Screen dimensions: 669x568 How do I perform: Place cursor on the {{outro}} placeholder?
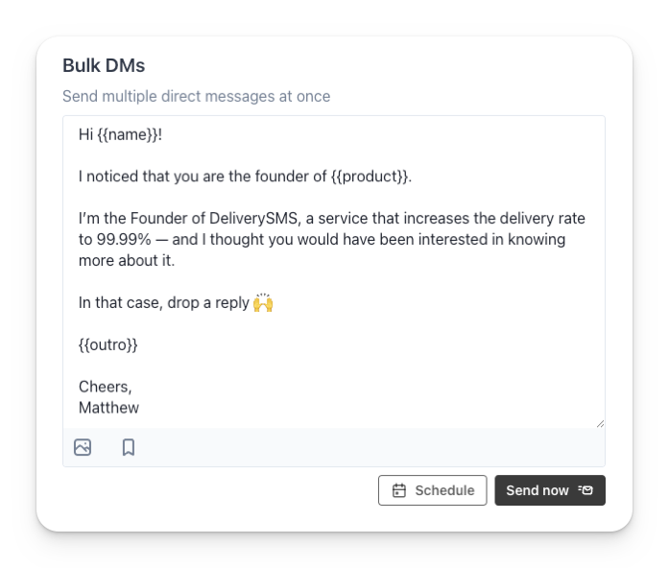(x=108, y=343)
